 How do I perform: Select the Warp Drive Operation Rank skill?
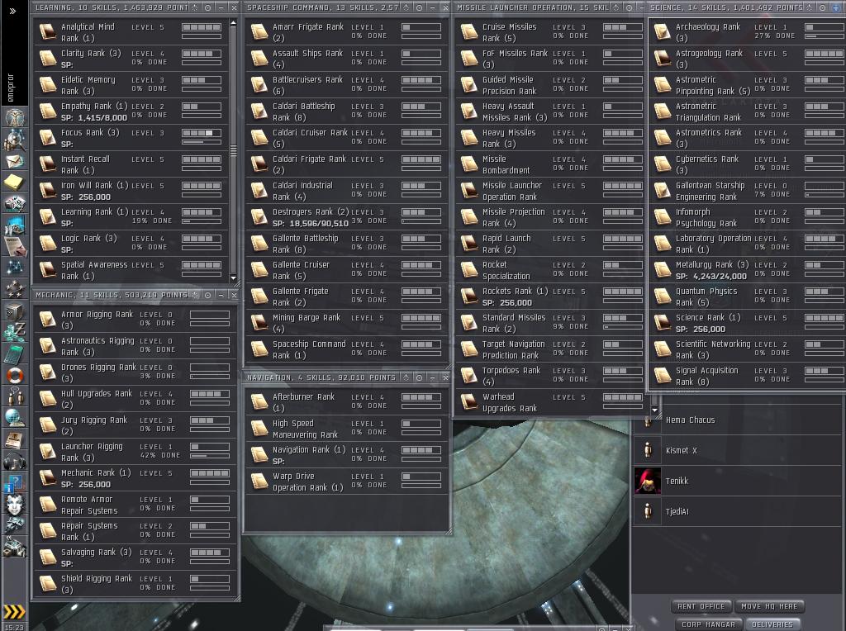click(x=347, y=482)
